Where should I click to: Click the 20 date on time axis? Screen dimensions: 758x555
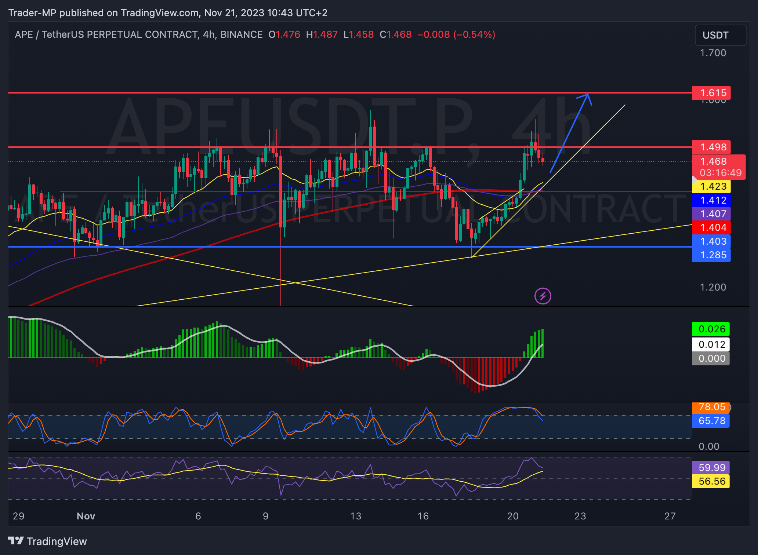point(513,516)
